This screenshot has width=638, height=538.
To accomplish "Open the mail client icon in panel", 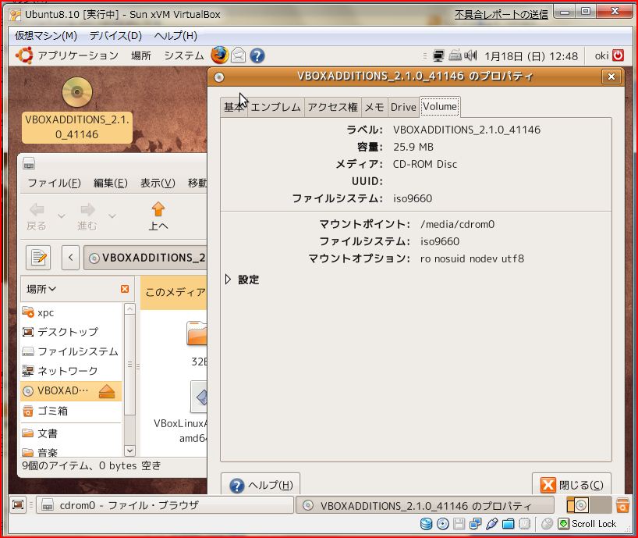I will tap(239, 55).
